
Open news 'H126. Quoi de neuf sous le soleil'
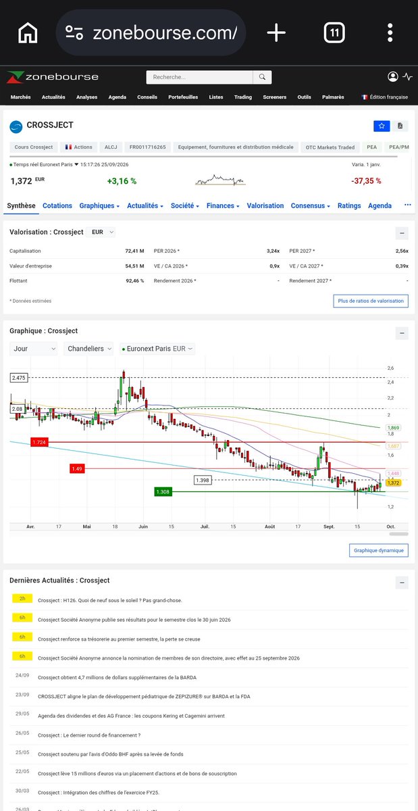pos(110,600)
